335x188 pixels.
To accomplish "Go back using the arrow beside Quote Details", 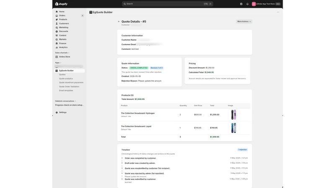I will click(x=119, y=22).
